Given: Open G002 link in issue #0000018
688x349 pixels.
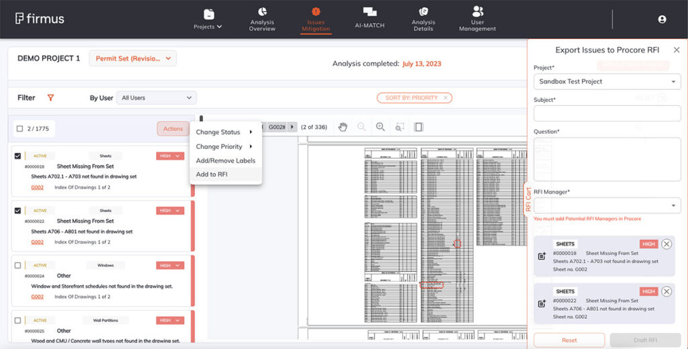Looking at the screenshot, I should click(38, 187).
